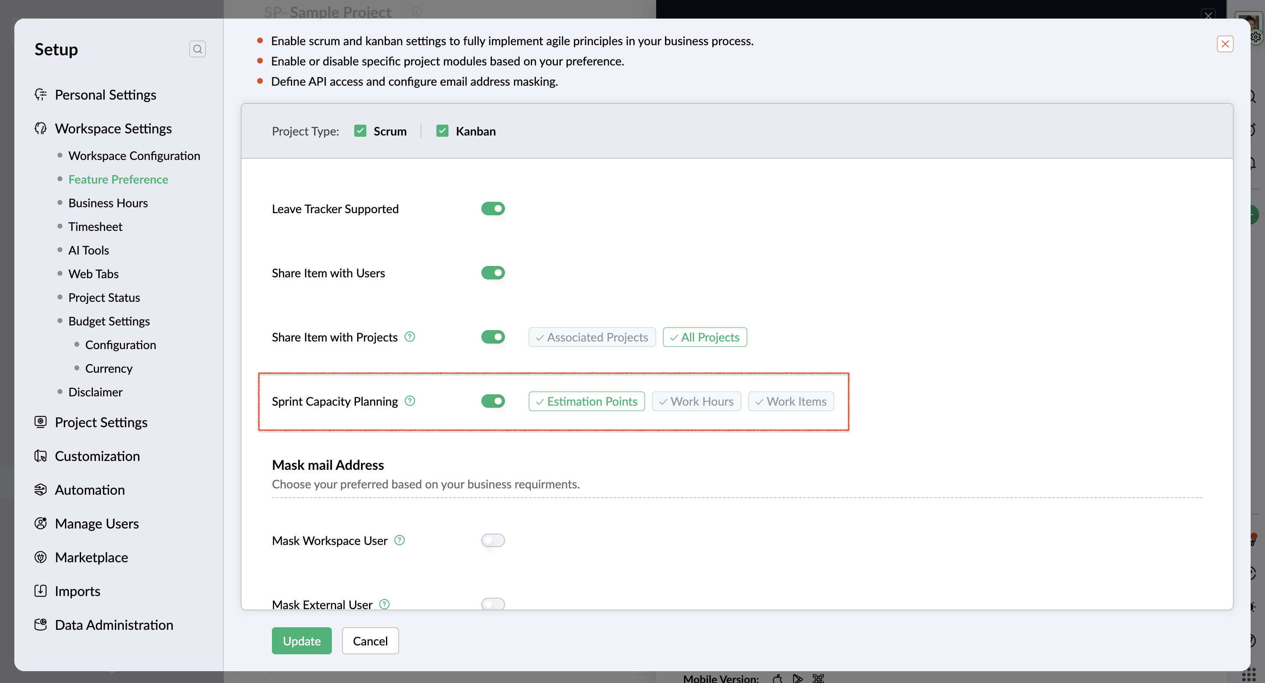1265x683 pixels.
Task: Expand Project Settings section
Action: (100, 422)
